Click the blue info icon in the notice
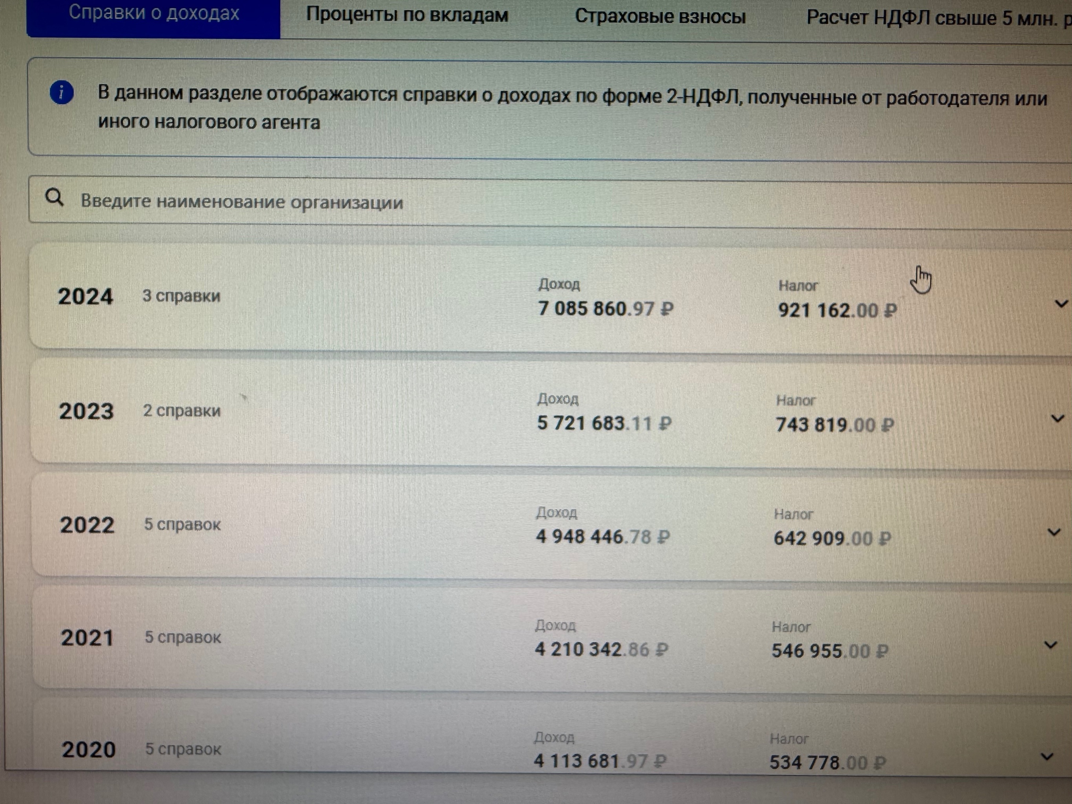 click(x=62, y=93)
